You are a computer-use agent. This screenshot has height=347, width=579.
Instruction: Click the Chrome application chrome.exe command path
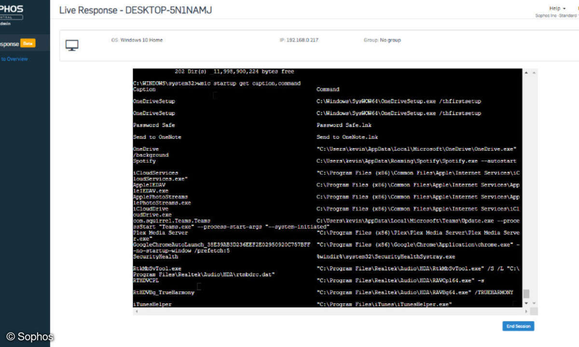point(415,245)
